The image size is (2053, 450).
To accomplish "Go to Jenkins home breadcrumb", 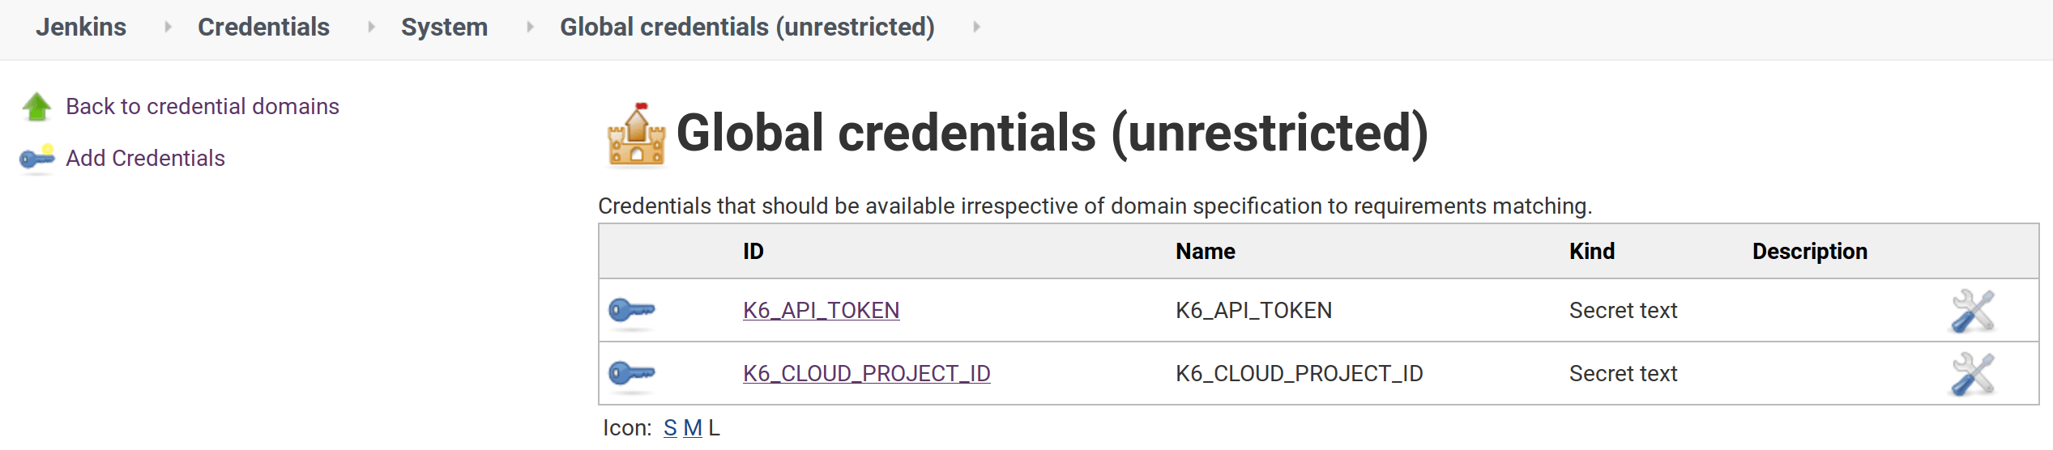I will tap(81, 27).
